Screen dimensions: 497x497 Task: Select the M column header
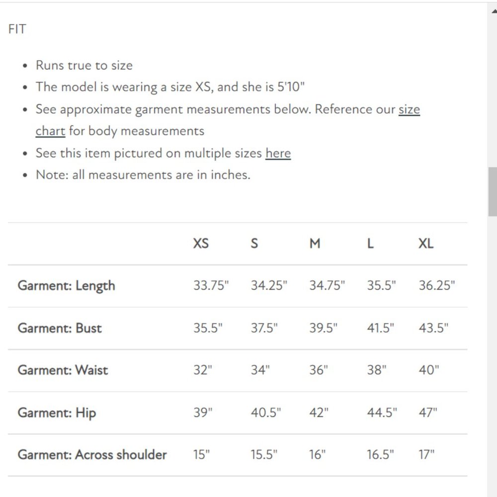point(315,244)
